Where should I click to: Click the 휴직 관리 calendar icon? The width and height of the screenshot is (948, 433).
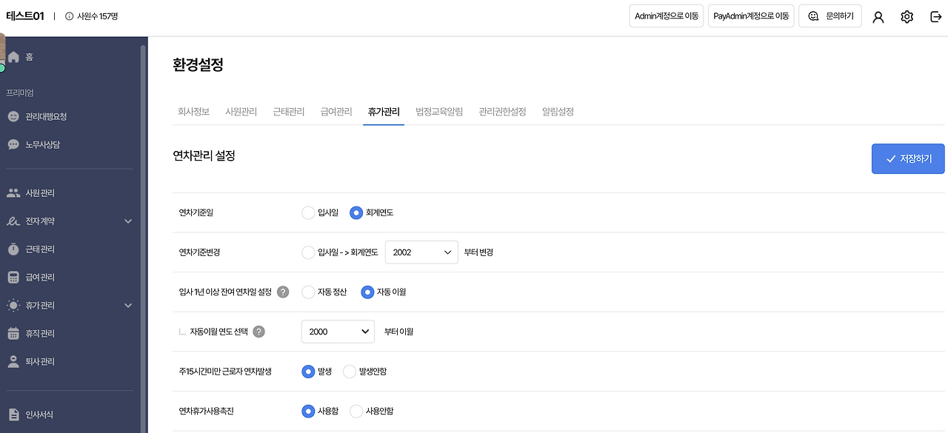13,334
